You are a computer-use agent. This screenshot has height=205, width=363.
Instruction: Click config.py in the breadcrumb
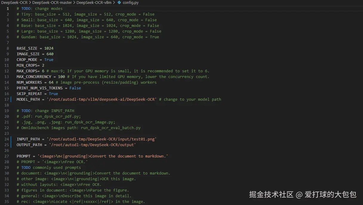pyautogui.click(x=131, y=3)
